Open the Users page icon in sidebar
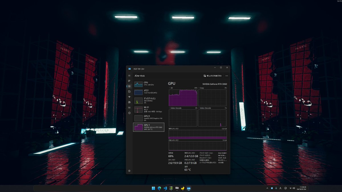The width and height of the screenshot is (342, 192). coord(129,102)
